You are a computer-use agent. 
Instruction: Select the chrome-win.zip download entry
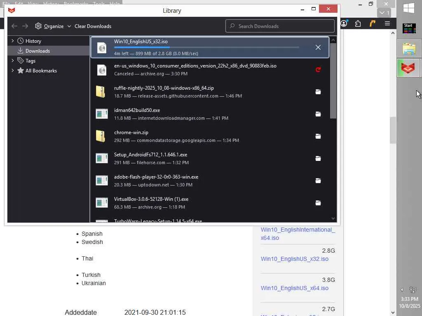pyautogui.click(x=210, y=136)
